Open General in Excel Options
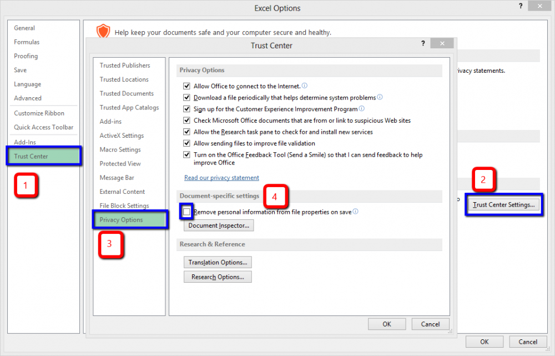The height and width of the screenshot is (356, 555). [24, 28]
